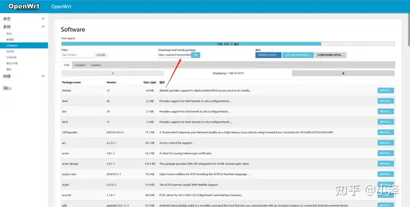Image resolution: width=410 pixels, height=207 pixels.
Task: Click the filter text input field
Action: [x=77, y=55]
